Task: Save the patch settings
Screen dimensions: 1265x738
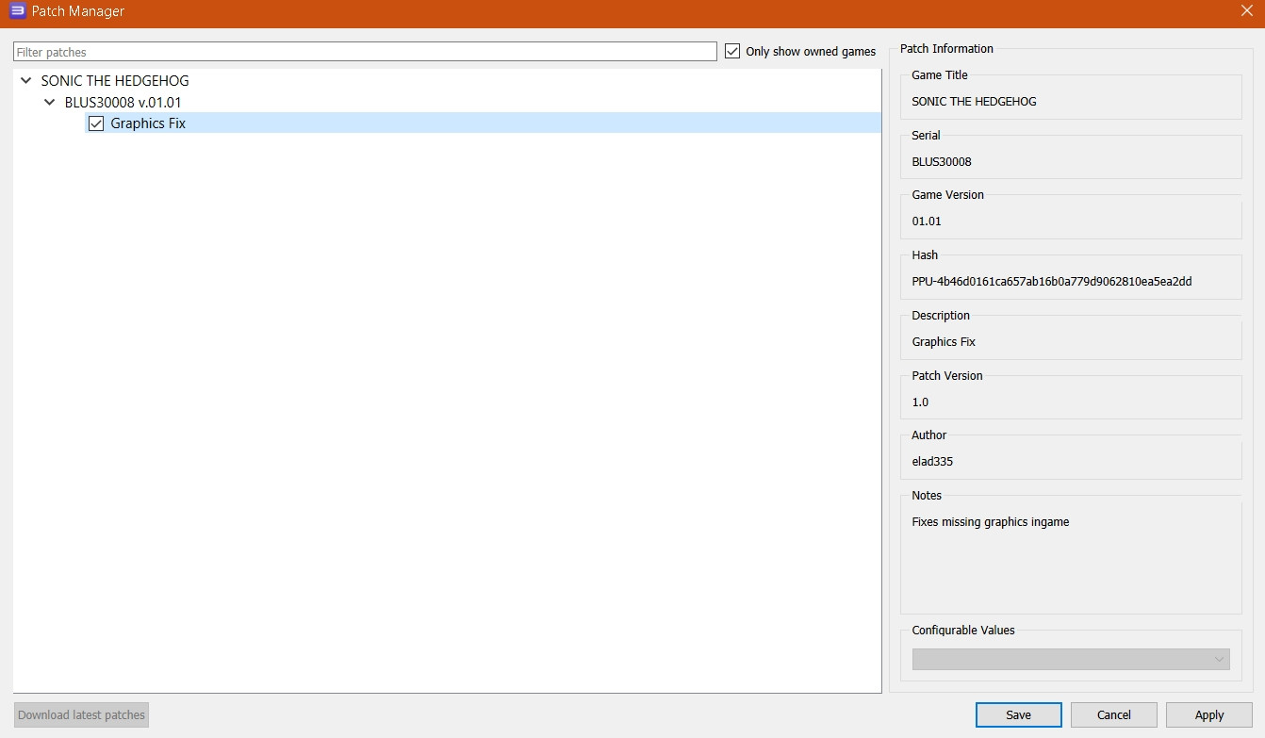Action: [x=1018, y=714]
